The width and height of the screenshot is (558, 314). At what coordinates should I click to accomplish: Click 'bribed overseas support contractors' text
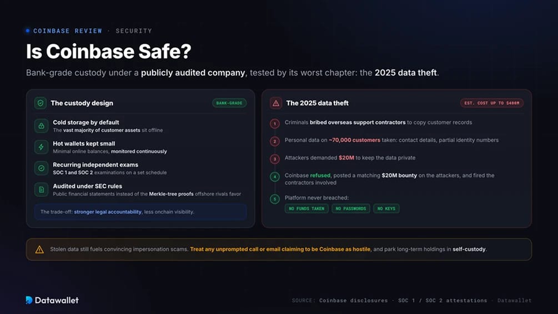click(x=358, y=122)
